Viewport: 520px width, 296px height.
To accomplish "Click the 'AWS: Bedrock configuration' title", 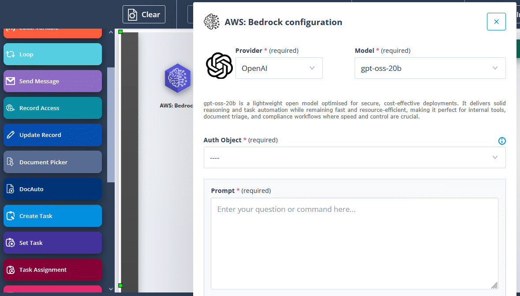I will (283, 22).
